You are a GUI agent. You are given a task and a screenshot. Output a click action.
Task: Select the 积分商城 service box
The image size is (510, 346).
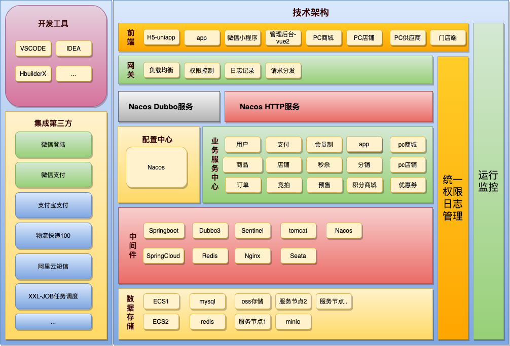tap(365, 185)
